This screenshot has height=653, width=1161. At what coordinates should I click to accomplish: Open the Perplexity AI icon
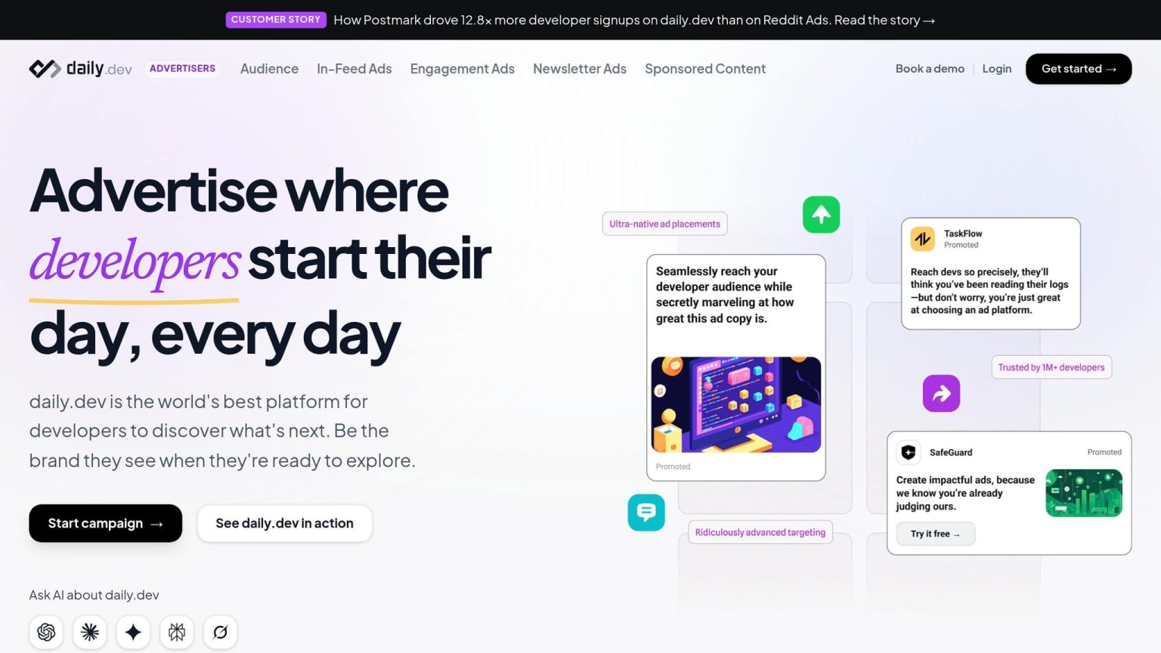tap(177, 632)
